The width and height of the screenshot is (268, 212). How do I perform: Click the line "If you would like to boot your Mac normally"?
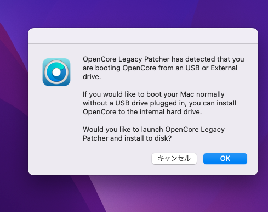153,94
